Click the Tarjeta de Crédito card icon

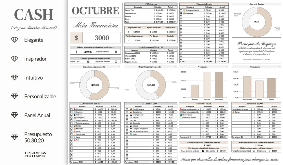pyautogui.click(x=184, y=10)
